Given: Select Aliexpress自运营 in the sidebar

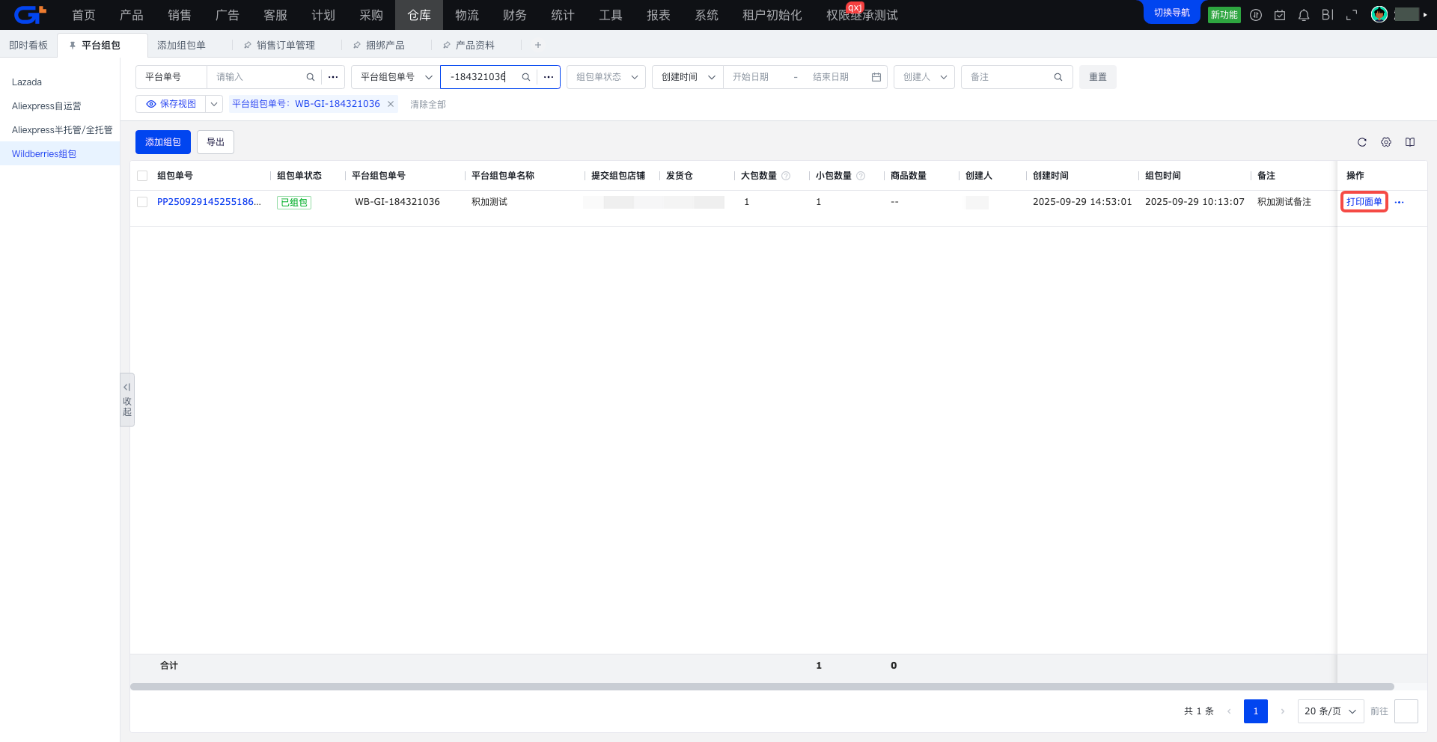Looking at the screenshot, I should click(x=60, y=106).
